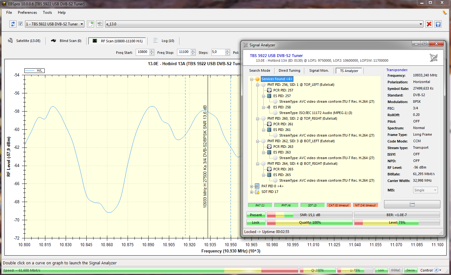
Task: Open the Tools menu
Action: [47, 13]
